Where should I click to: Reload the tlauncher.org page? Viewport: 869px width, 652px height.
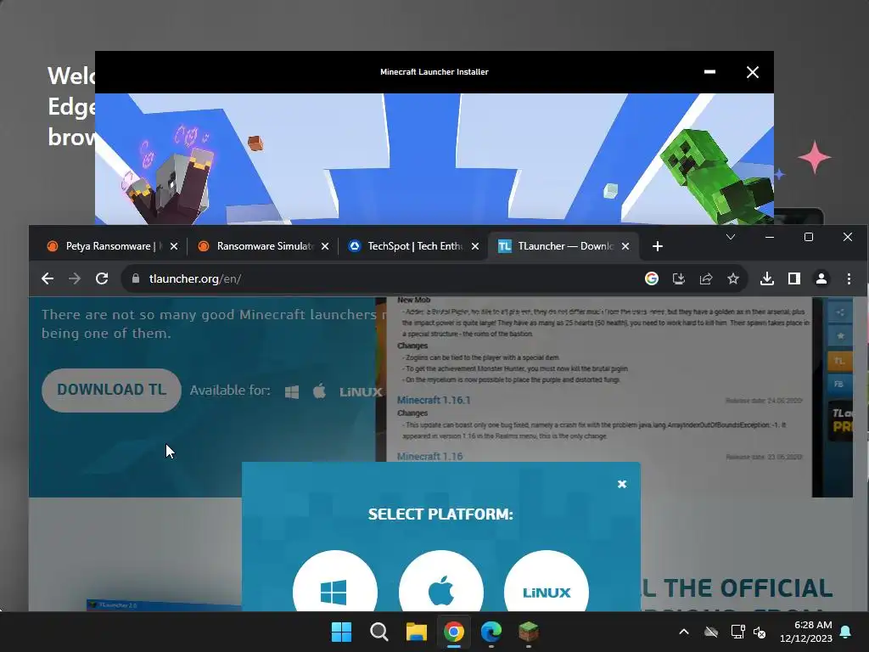coord(102,278)
